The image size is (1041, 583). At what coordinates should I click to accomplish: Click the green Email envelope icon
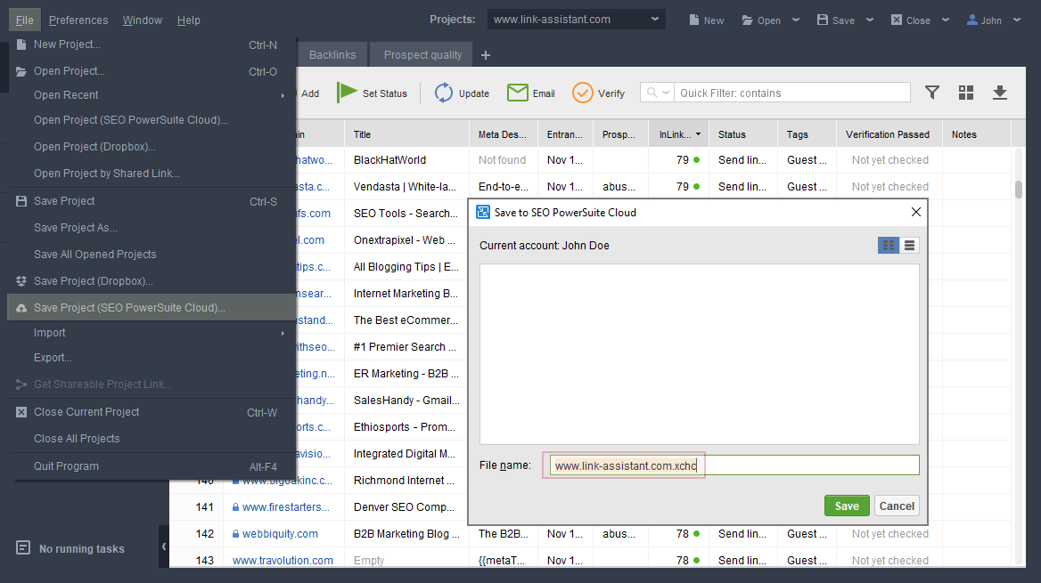click(x=517, y=93)
